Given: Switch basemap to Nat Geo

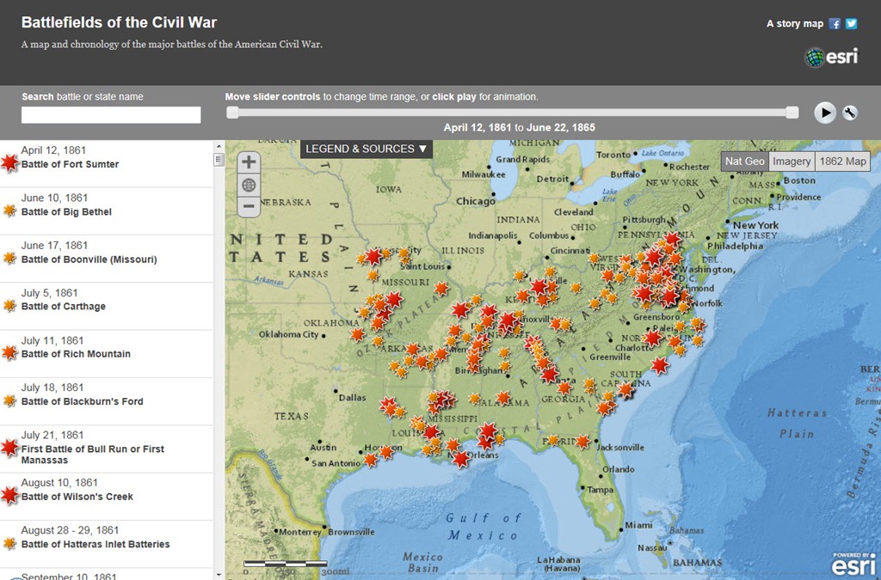Looking at the screenshot, I should (x=744, y=162).
